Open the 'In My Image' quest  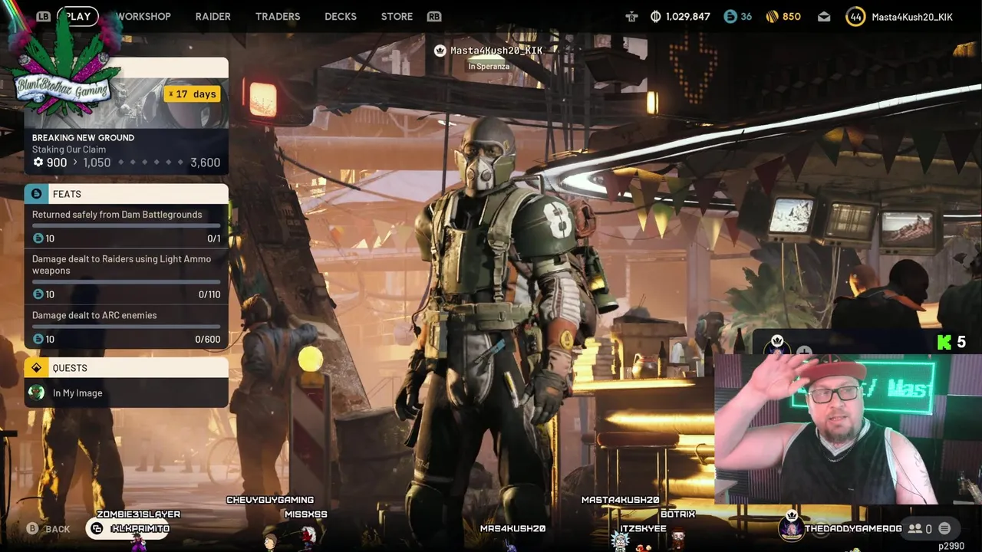pos(126,393)
